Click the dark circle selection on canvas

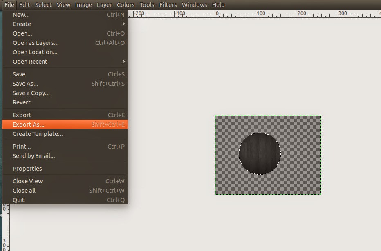(260, 153)
